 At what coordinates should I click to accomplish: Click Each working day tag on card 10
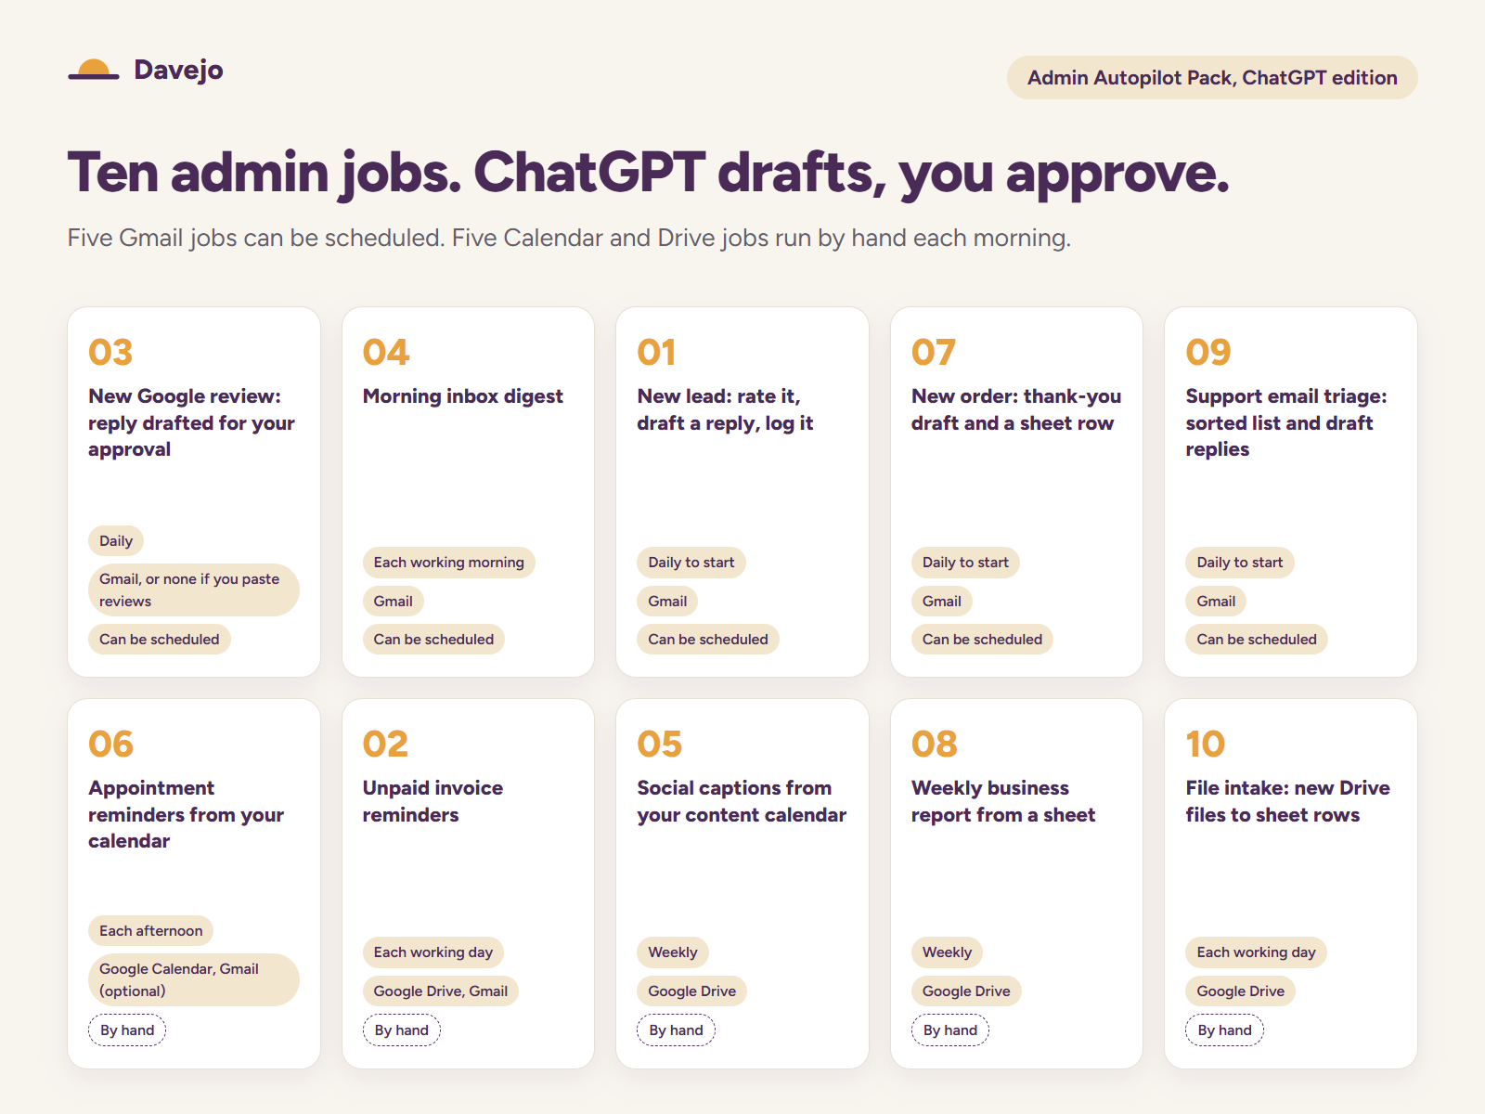pos(1256,952)
